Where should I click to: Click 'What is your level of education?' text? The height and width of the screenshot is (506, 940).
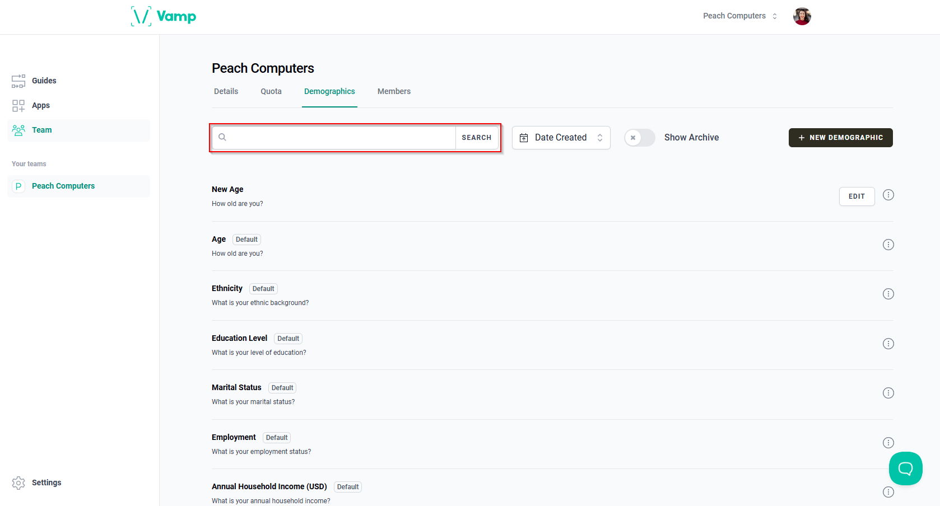click(259, 353)
